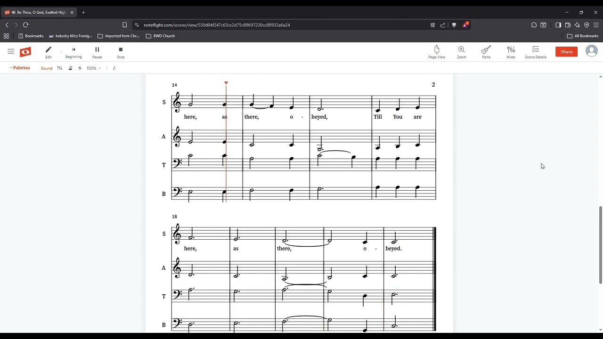Open Score Details
Viewport: 603px width, 339px height.
[x=536, y=52]
